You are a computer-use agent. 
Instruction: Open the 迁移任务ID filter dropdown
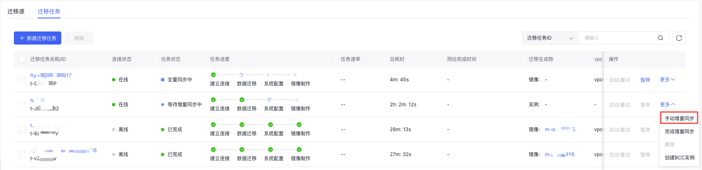pyautogui.click(x=550, y=38)
